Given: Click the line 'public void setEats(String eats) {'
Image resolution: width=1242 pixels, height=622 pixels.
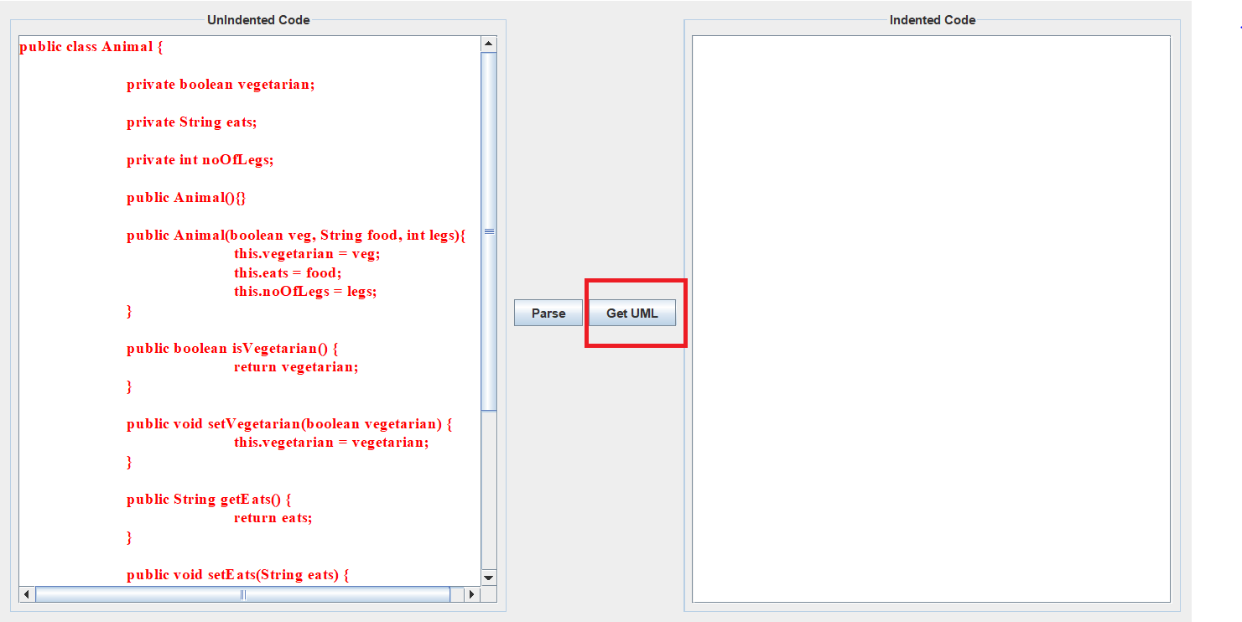Looking at the screenshot, I should pos(237,575).
